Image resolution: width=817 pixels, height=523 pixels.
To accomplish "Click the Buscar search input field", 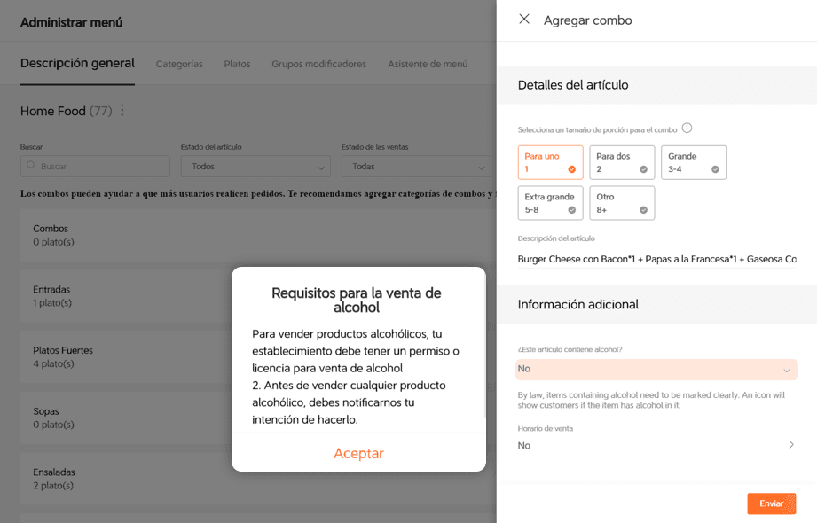I will click(x=95, y=166).
